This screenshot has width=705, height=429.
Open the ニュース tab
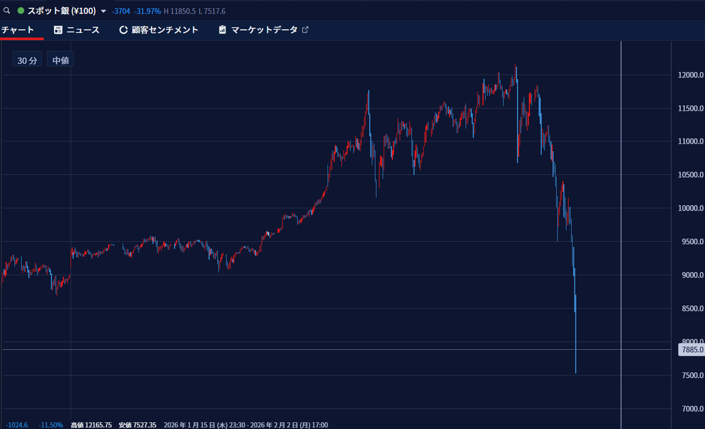[x=76, y=30]
